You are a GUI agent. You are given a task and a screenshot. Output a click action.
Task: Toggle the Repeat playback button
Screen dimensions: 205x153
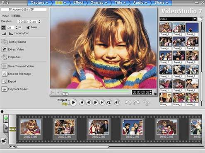click(109, 102)
